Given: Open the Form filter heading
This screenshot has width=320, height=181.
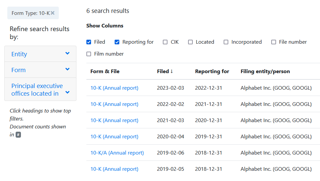Looking at the screenshot, I should (19, 70).
